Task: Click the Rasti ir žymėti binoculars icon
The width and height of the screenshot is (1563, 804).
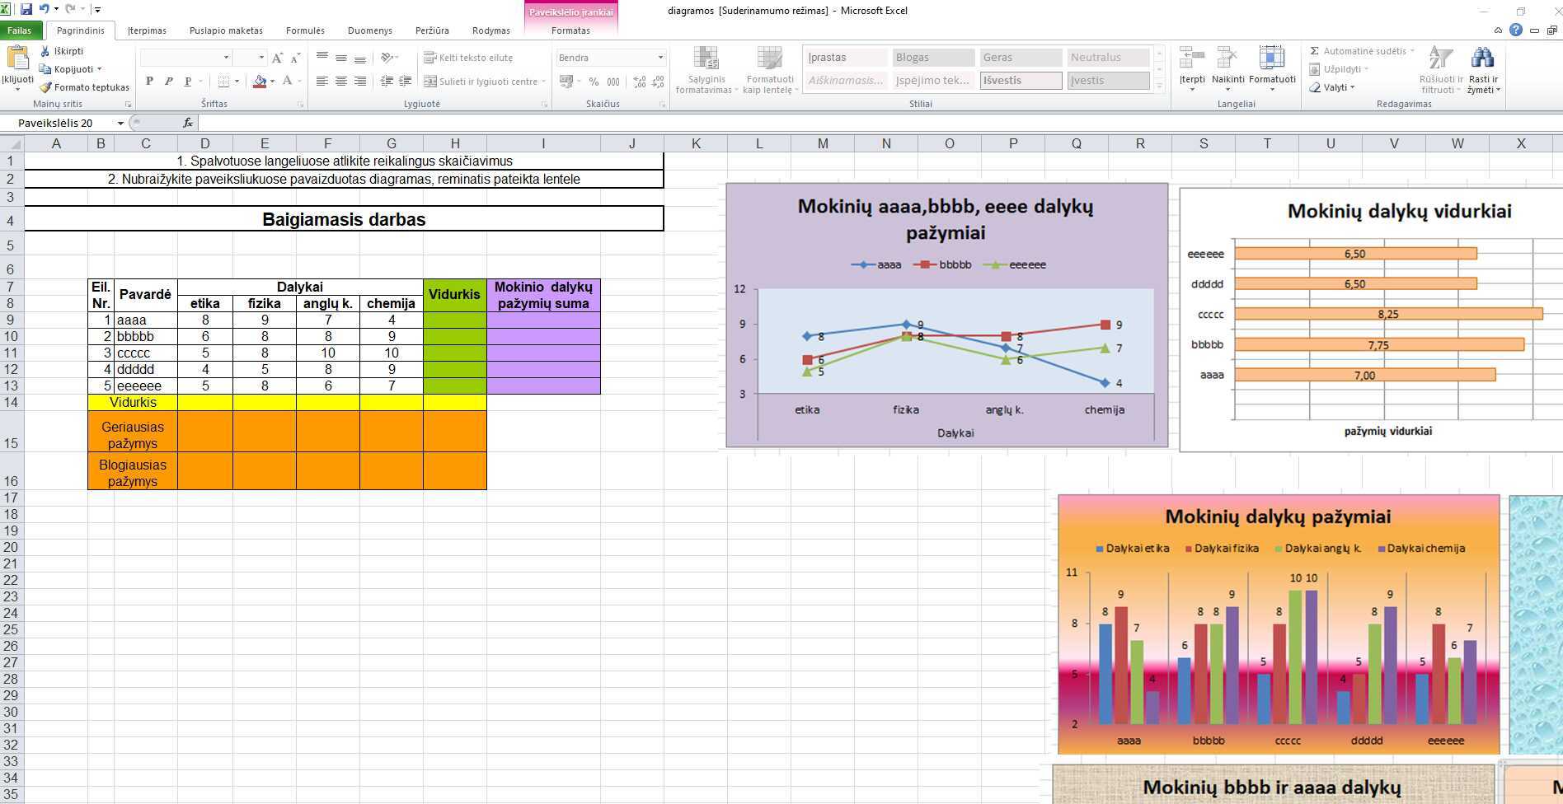Action: pos(1482,59)
